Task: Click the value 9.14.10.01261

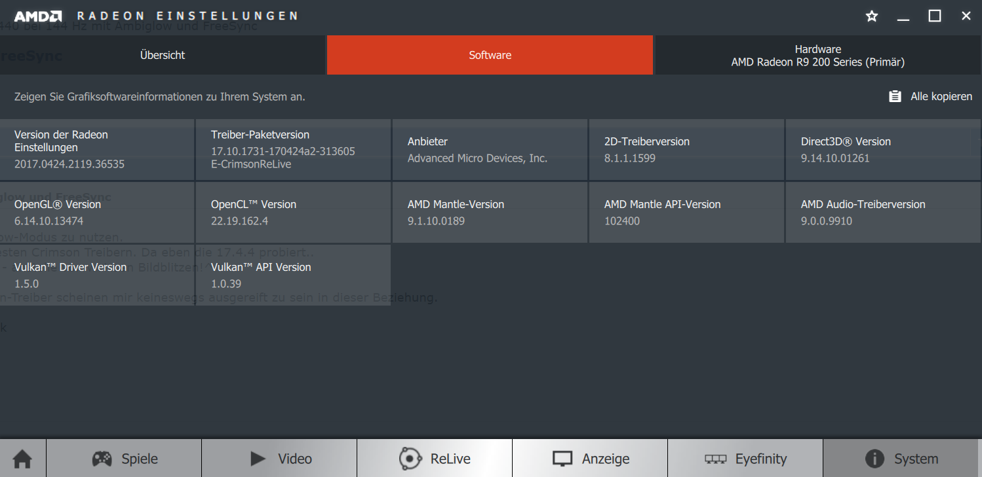Action: pyautogui.click(x=835, y=158)
